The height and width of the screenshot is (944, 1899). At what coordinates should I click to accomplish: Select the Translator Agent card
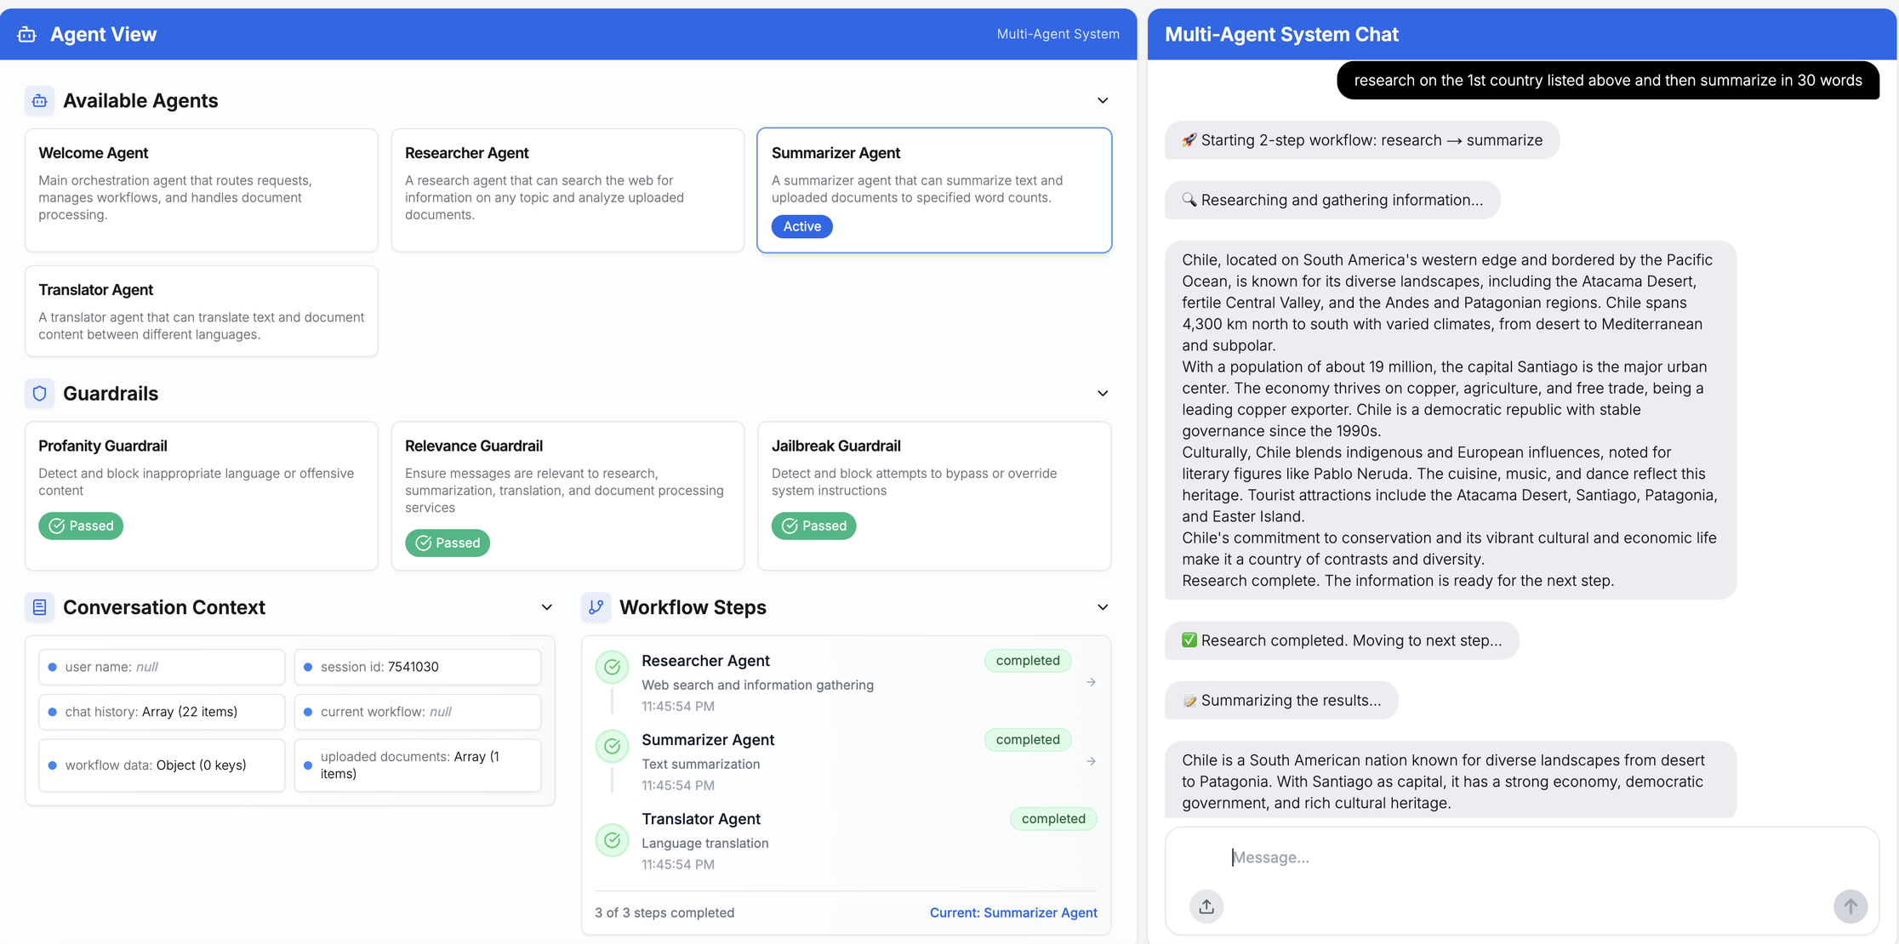click(x=201, y=310)
